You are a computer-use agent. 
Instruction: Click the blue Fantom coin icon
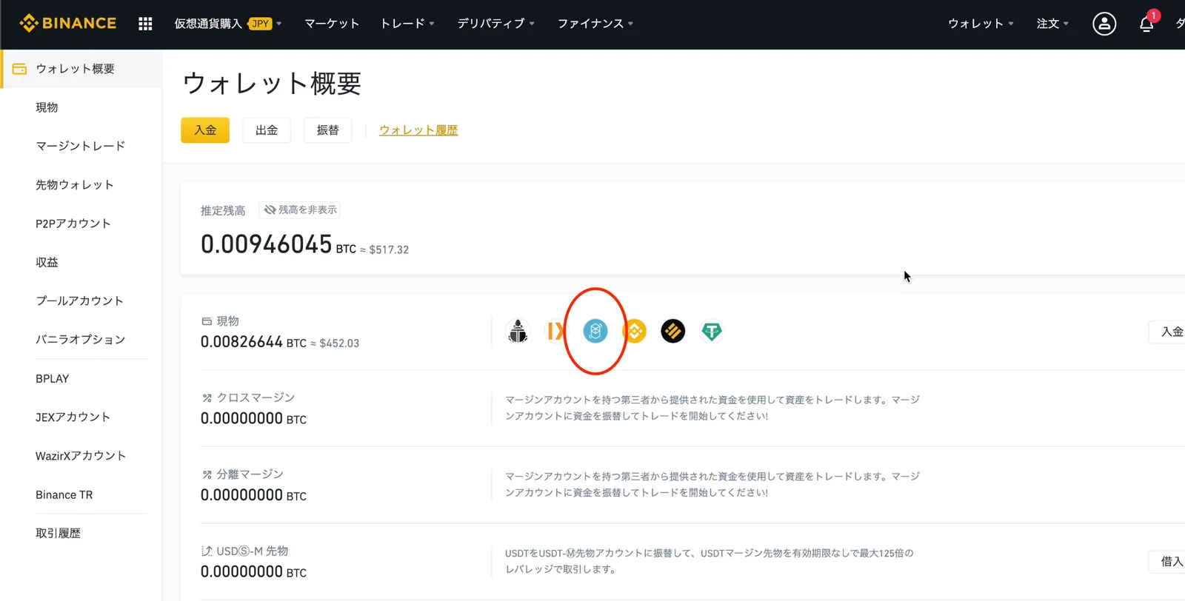[x=595, y=331]
